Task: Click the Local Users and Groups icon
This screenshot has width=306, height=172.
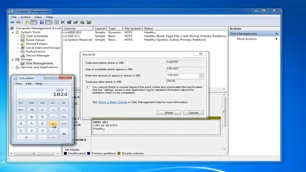Action: [22, 48]
